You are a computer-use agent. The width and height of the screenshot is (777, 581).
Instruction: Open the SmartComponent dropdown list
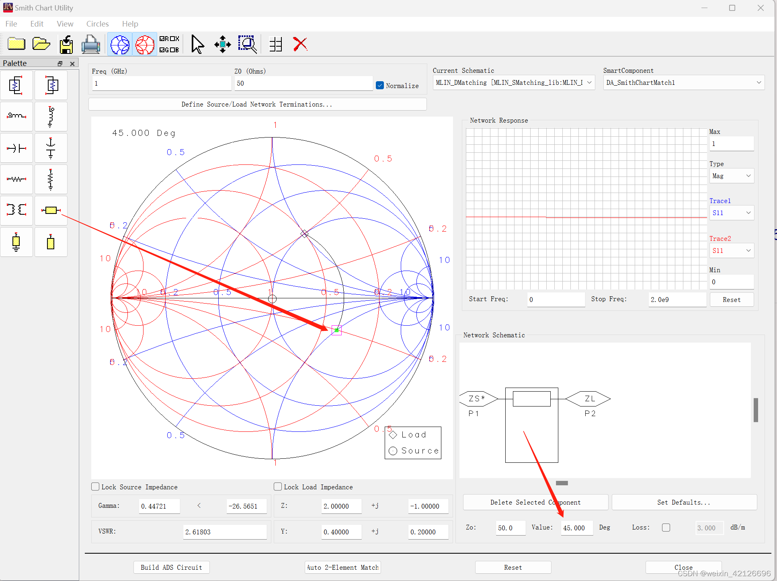683,82
